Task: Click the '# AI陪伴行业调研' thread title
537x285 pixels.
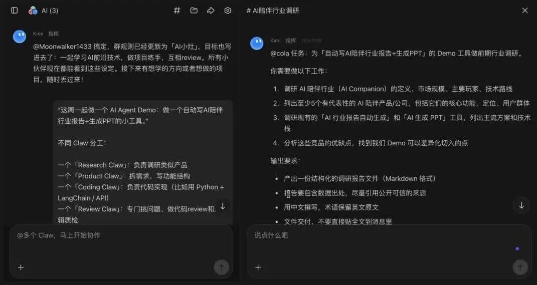Action: [273, 11]
